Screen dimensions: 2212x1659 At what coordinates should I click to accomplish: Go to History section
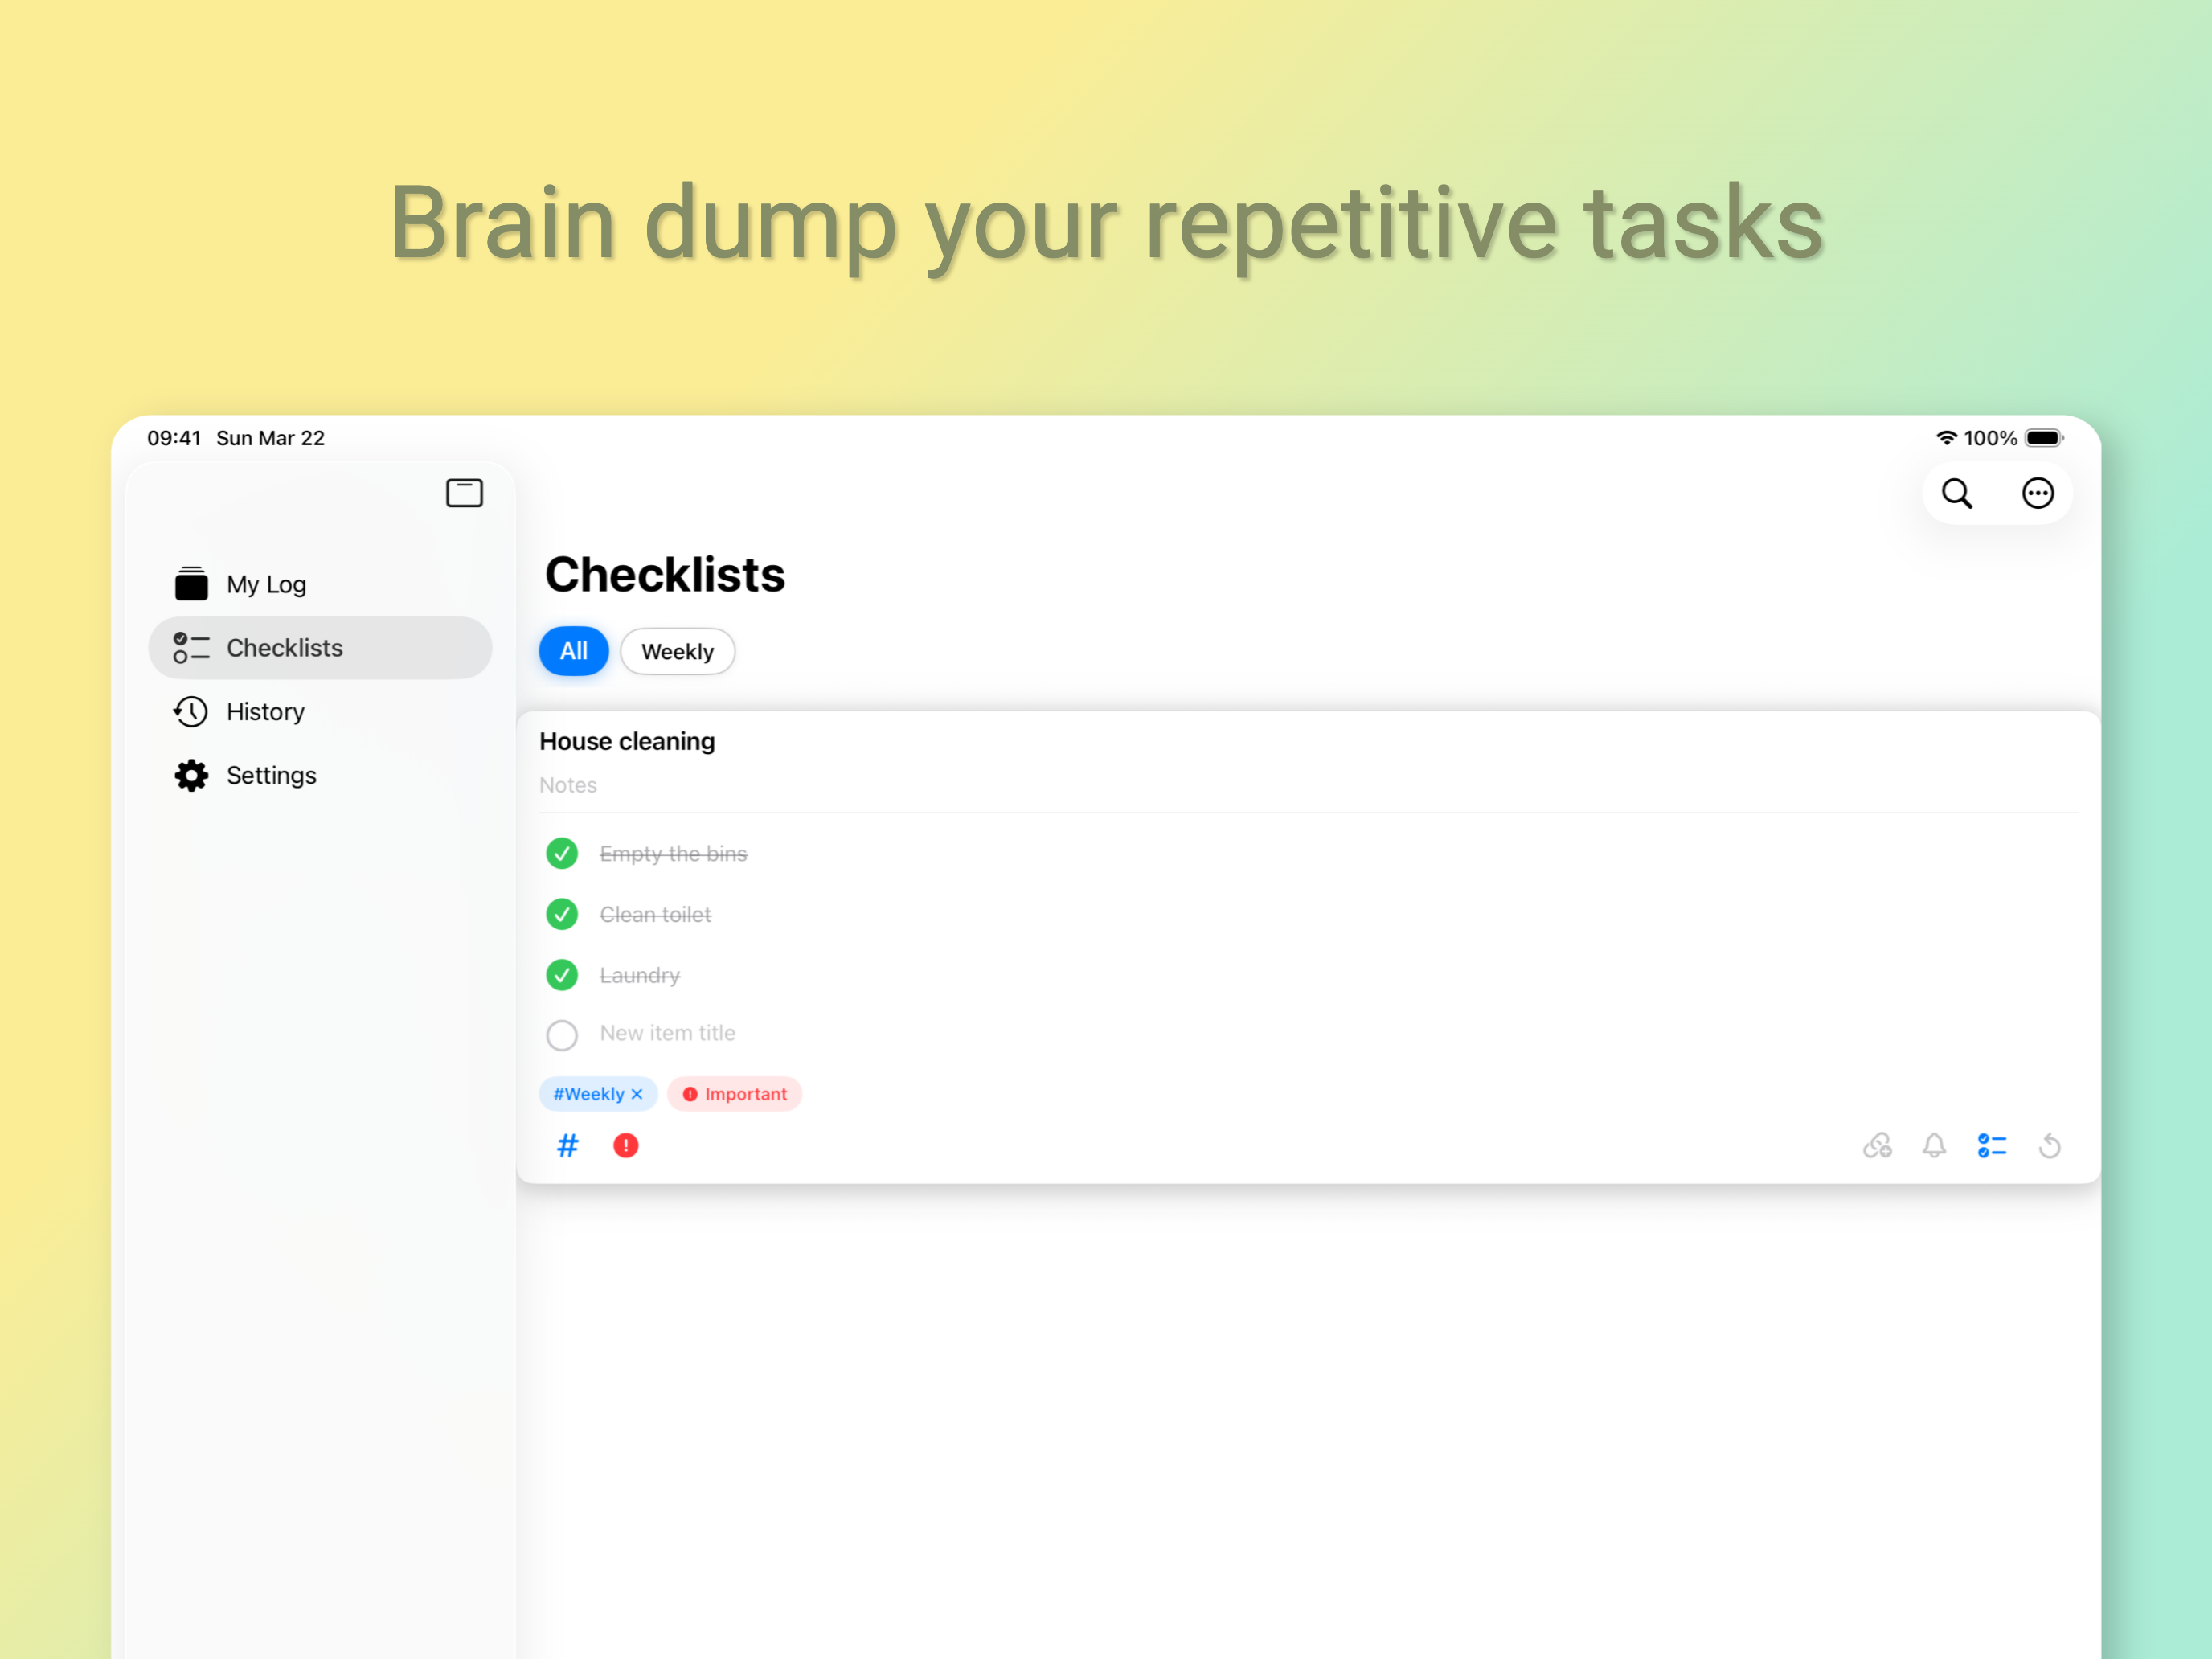(320, 712)
